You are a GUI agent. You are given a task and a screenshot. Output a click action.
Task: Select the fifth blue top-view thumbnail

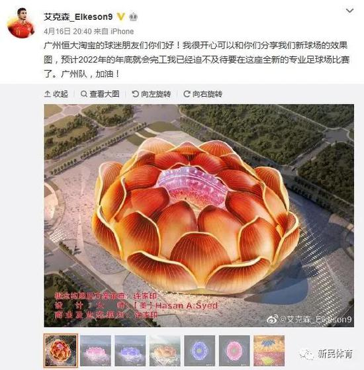[200, 351]
